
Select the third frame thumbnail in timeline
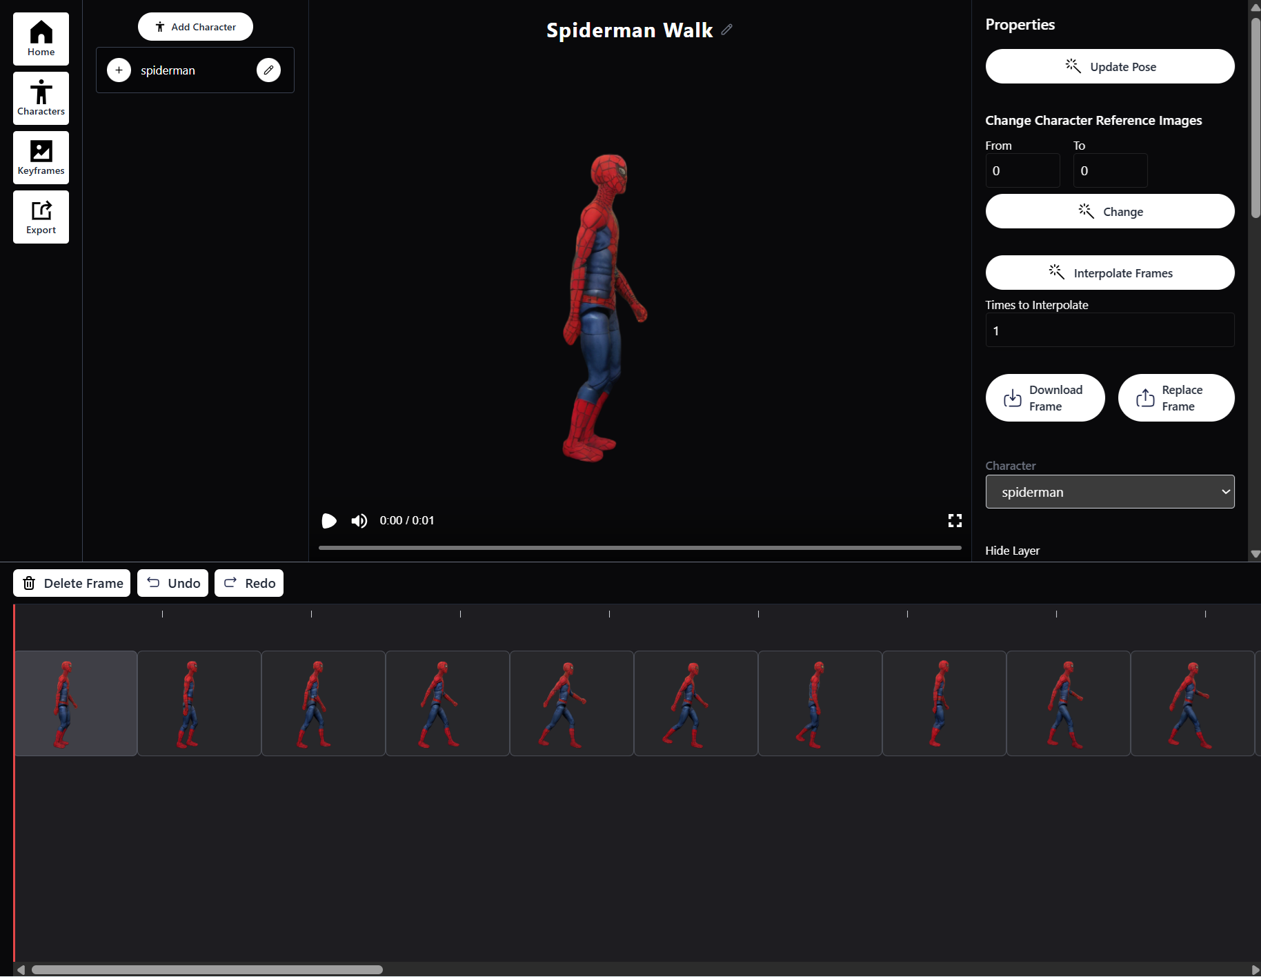tap(324, 703)
